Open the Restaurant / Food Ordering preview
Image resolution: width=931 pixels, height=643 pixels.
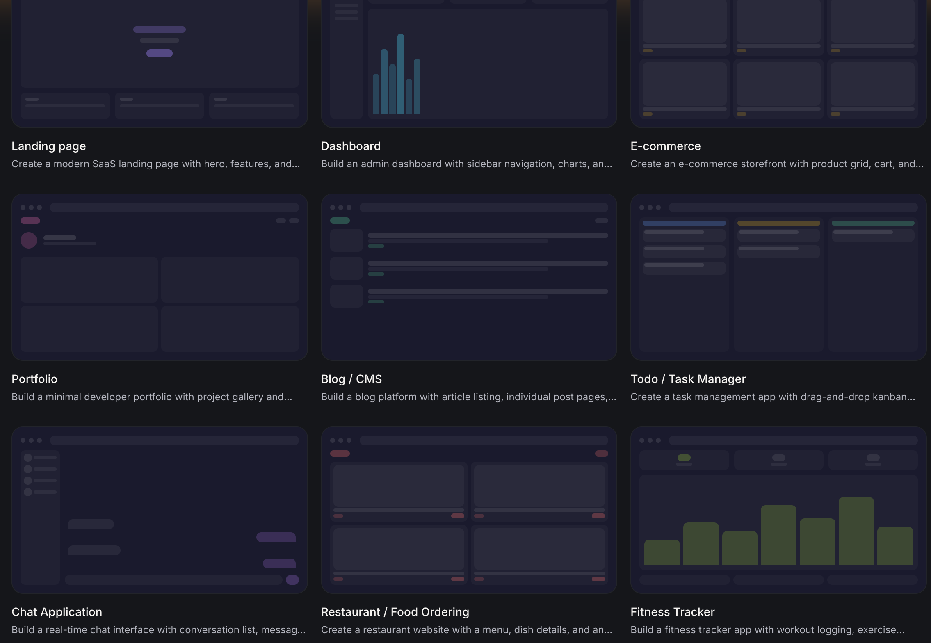pyautogui.click(x=469, y=510)
